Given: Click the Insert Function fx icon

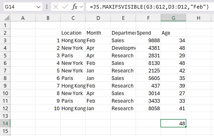Looking at the screenshot, I should (75, 7).
